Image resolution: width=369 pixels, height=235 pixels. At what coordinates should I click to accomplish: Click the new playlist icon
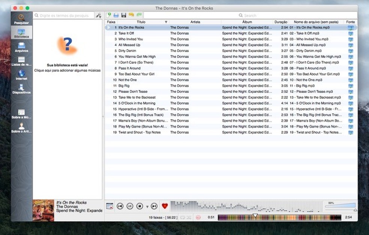[x=108, y=15]
